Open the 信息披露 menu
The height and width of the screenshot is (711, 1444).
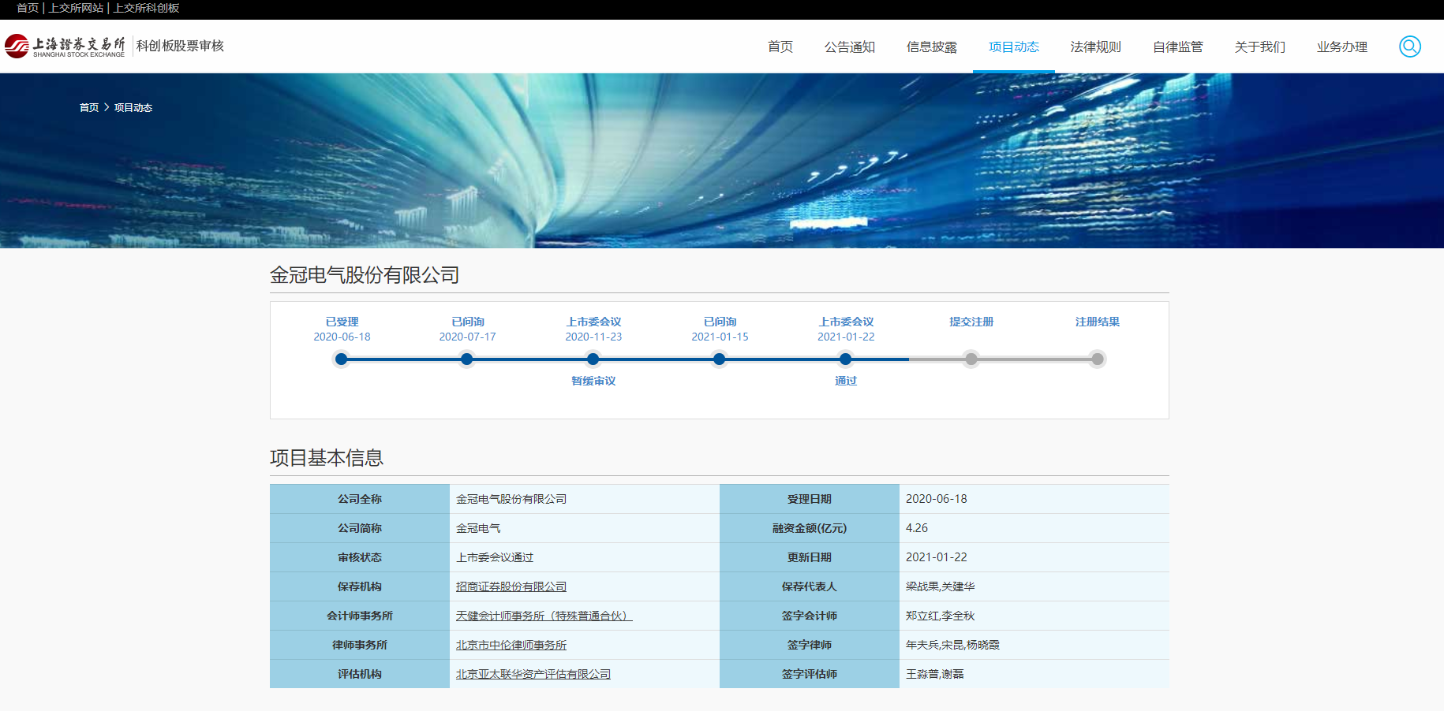point(931,47)
